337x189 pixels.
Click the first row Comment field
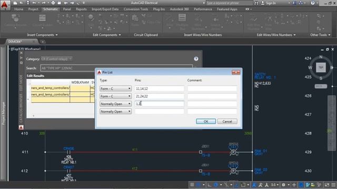[212, 89]
